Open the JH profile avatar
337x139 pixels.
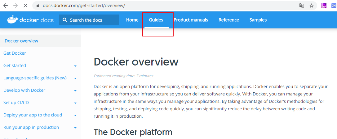click(333, 6)
